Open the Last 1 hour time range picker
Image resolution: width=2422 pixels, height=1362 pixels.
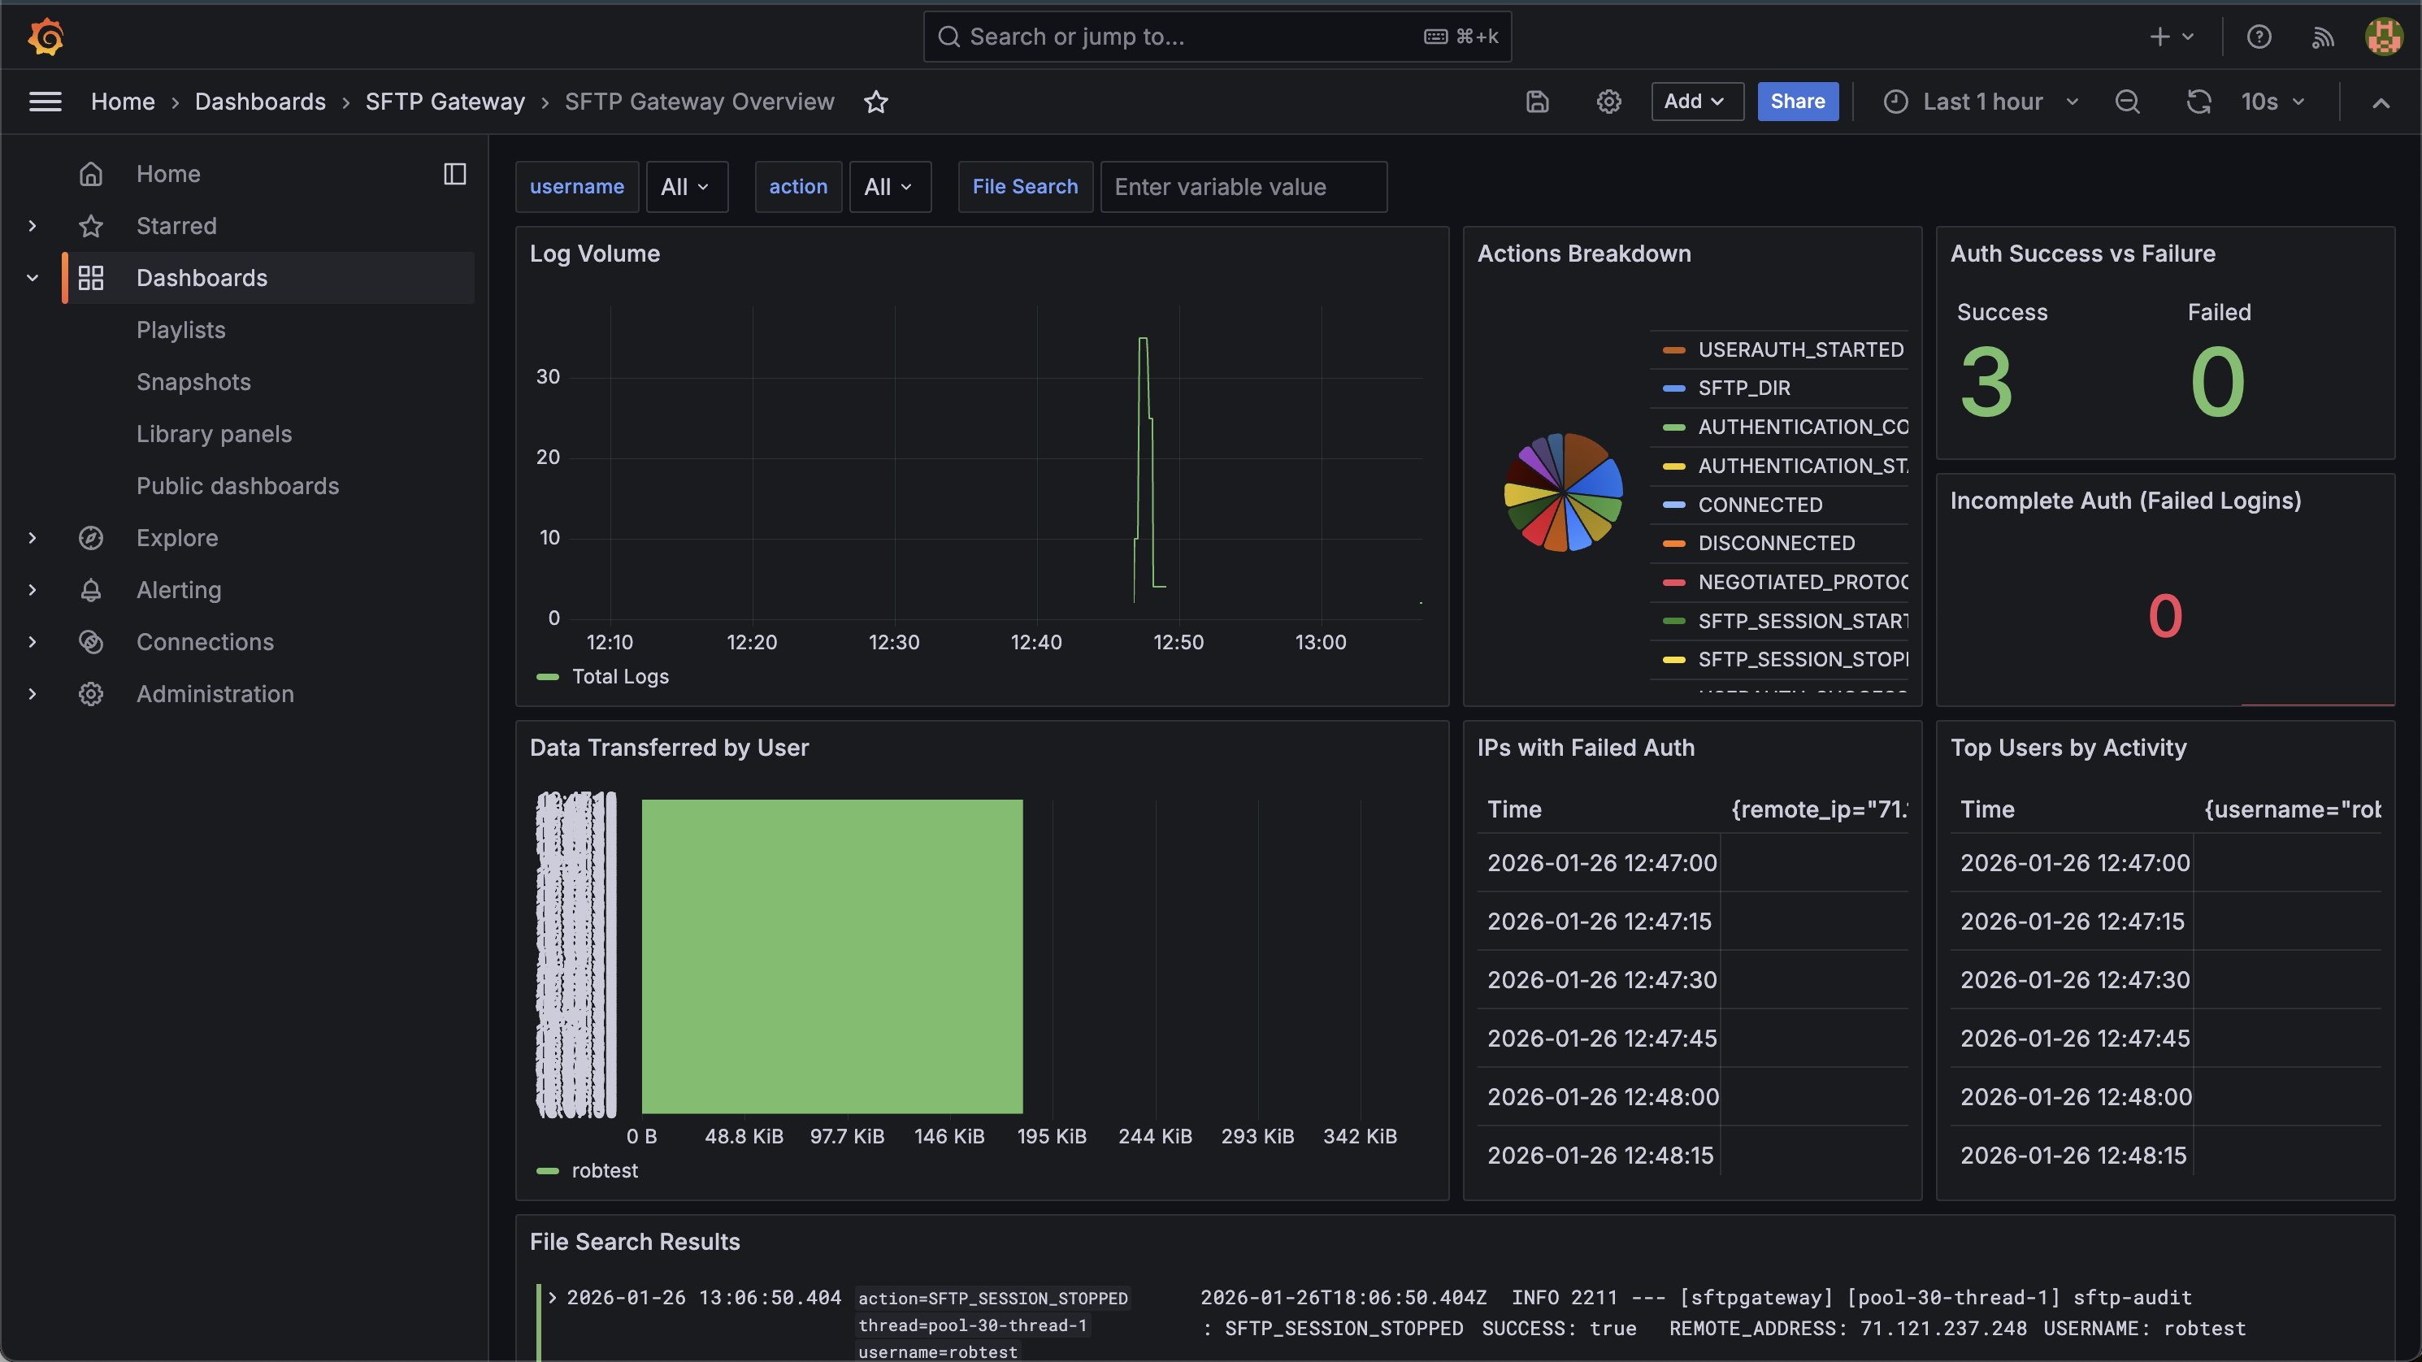pos(1982,102)
